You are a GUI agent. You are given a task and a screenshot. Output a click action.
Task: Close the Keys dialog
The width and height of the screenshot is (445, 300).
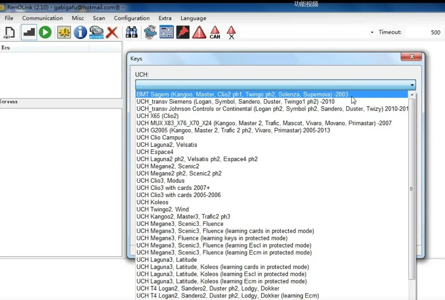pyautogui.click(x=411, y=57)
